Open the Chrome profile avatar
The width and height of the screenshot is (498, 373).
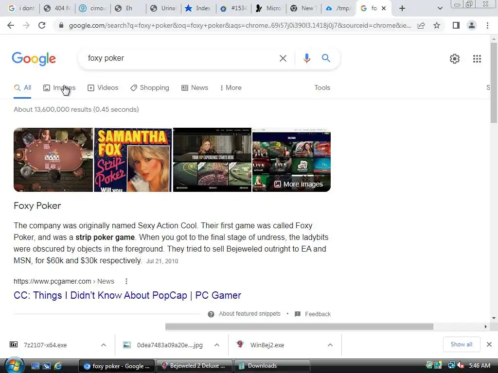click(x=472, y=25)
